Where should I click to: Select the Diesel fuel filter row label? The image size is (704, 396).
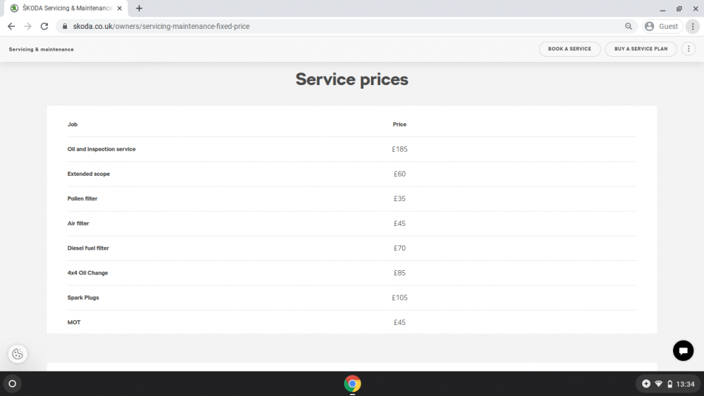point(88,248)
